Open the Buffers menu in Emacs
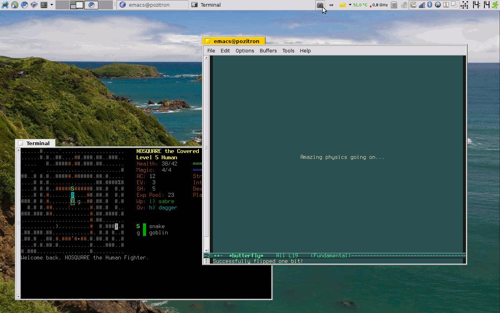500x313 pixels. coord(268,51)
